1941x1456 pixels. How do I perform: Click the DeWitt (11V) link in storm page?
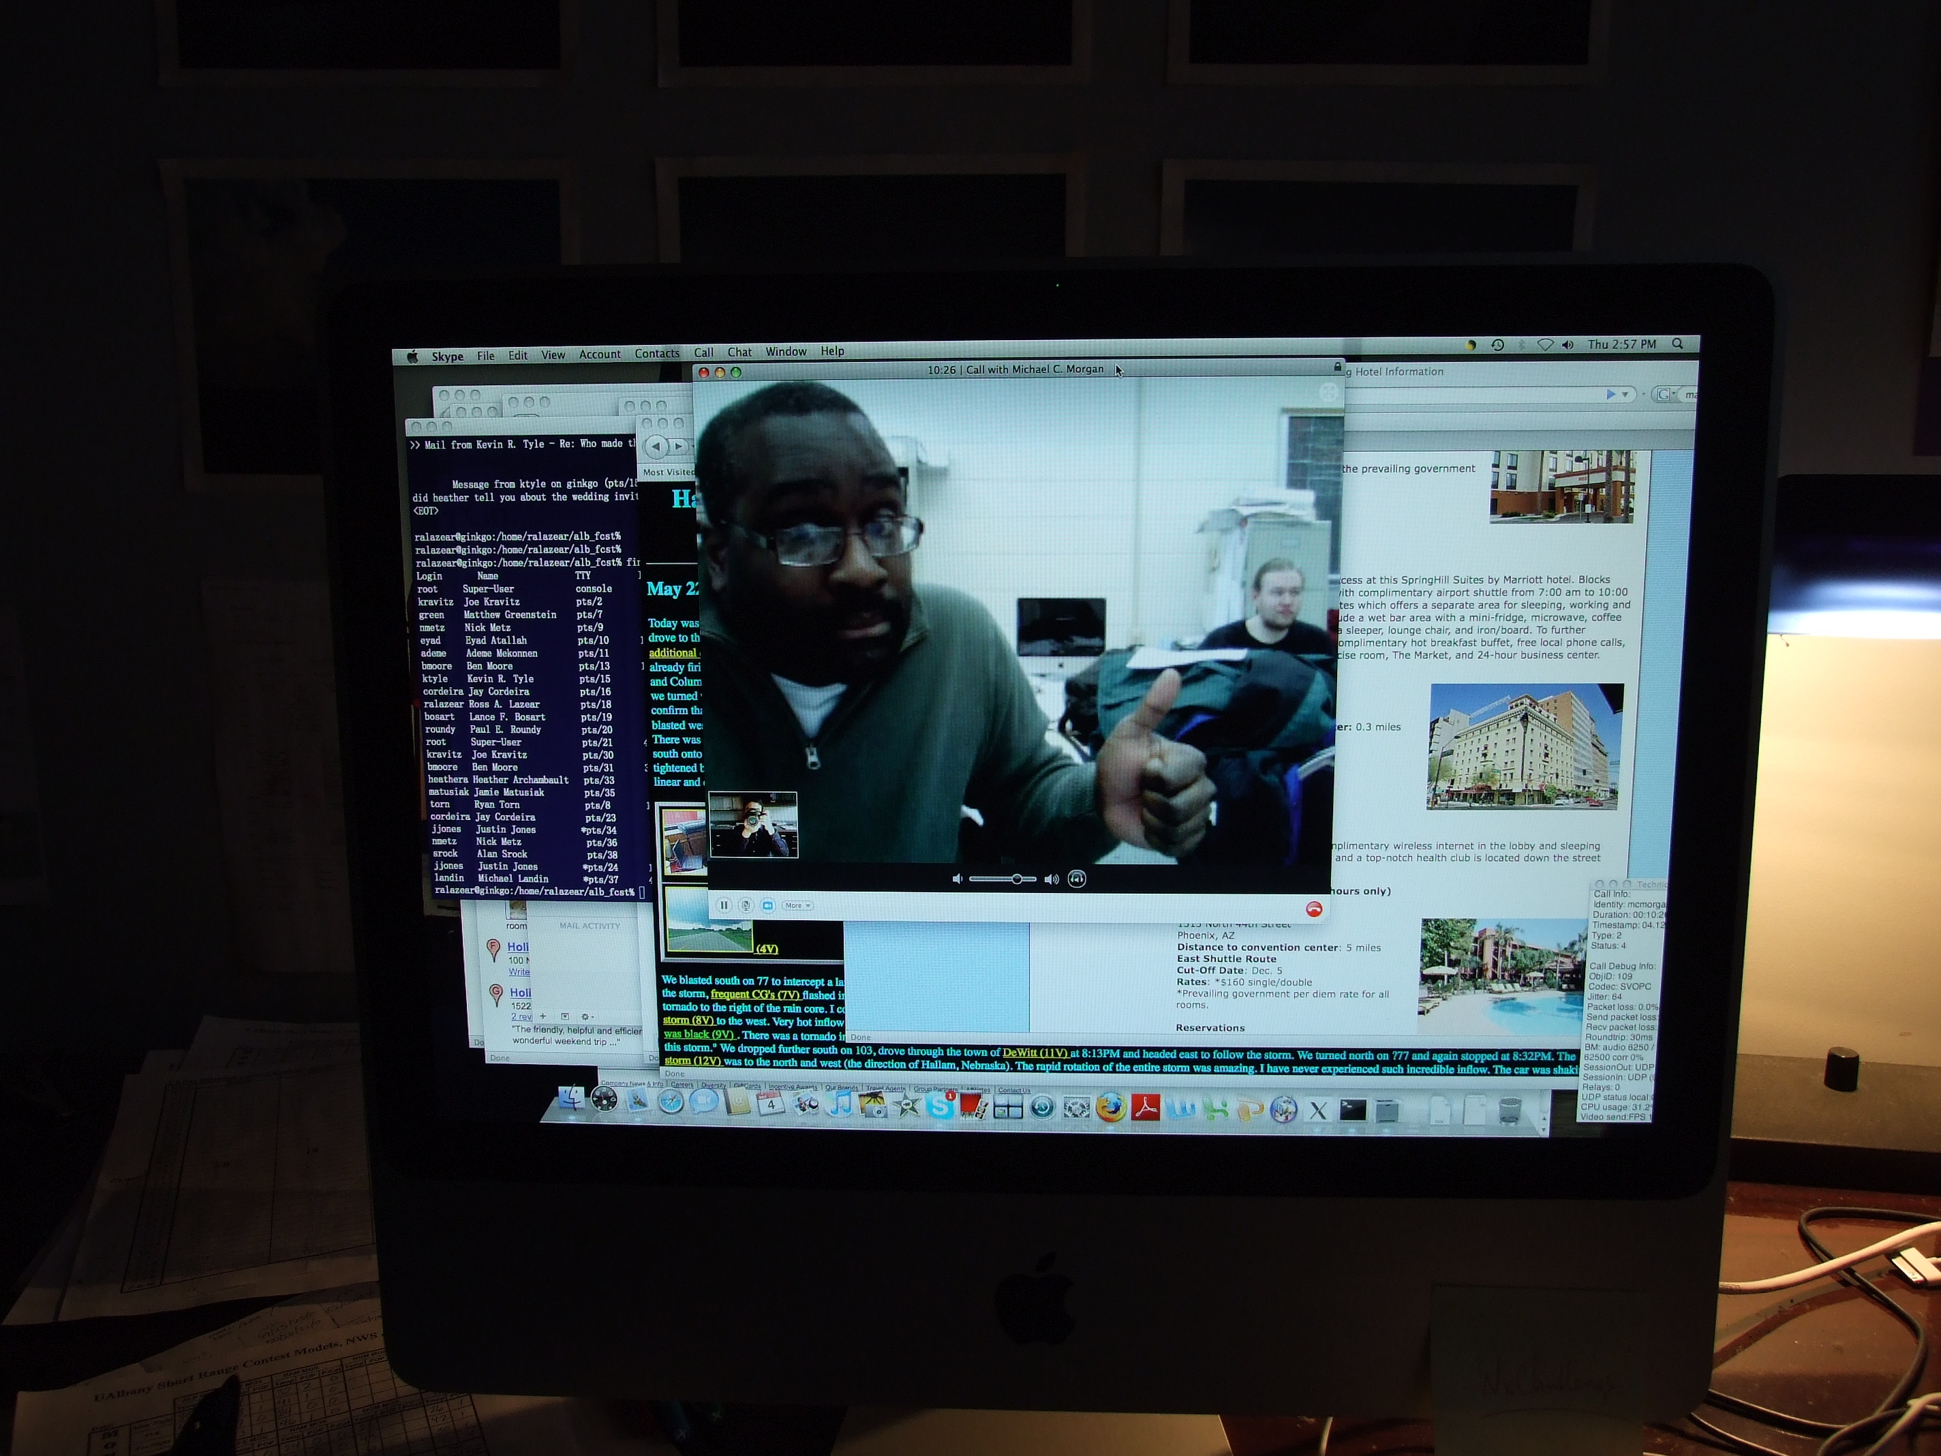pos(1035,1053)
